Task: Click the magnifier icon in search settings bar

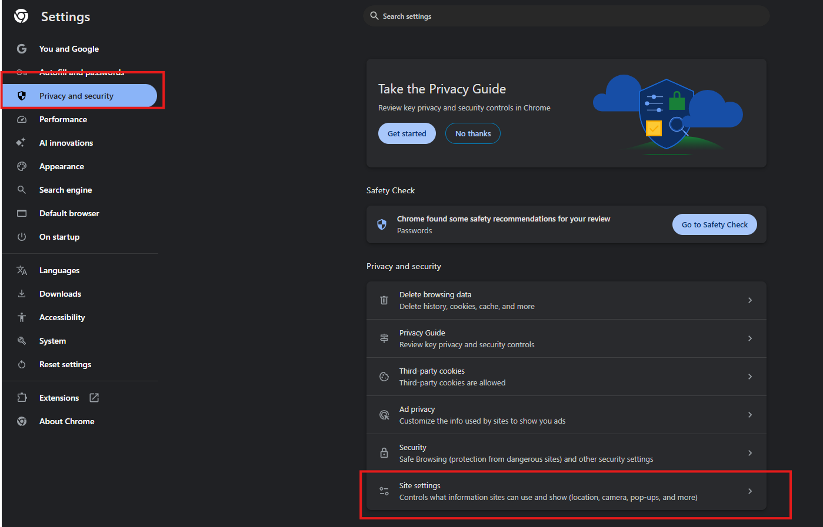Action: click(374, 16)
